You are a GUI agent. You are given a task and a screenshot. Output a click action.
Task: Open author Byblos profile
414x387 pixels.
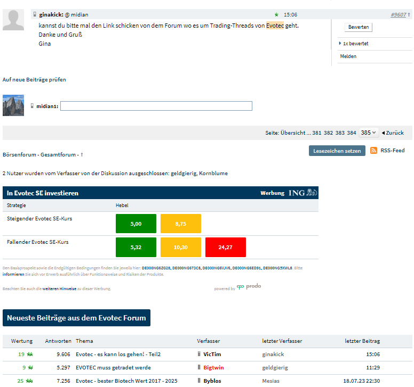212,381
